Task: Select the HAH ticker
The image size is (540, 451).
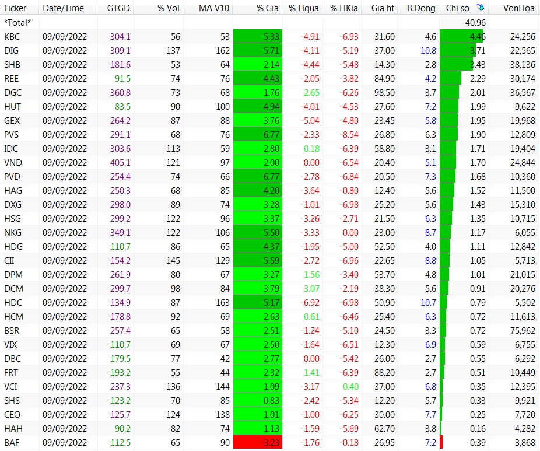Action: [13, 429]
